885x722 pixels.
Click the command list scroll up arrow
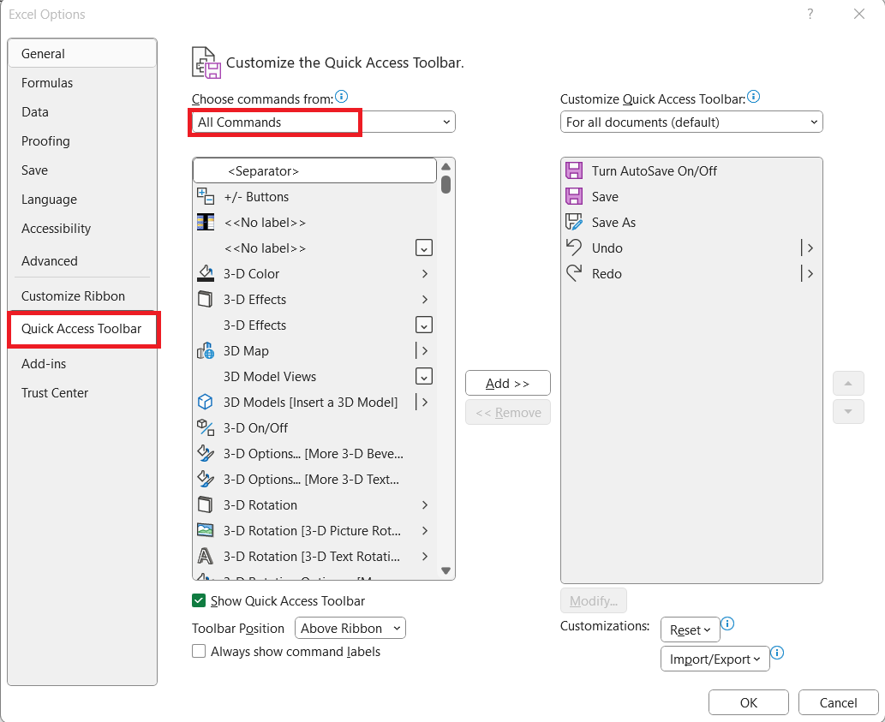[445, 166]
